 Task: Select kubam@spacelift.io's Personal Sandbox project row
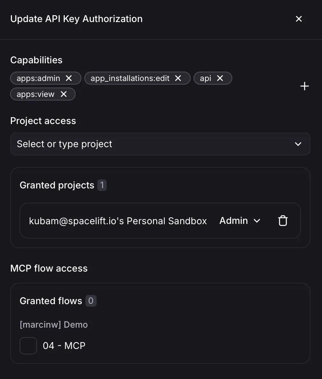[118, 221]
